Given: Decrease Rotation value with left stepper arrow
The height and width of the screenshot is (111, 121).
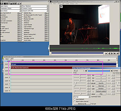Looking at the screenshot, I should (x=88, y=88).
